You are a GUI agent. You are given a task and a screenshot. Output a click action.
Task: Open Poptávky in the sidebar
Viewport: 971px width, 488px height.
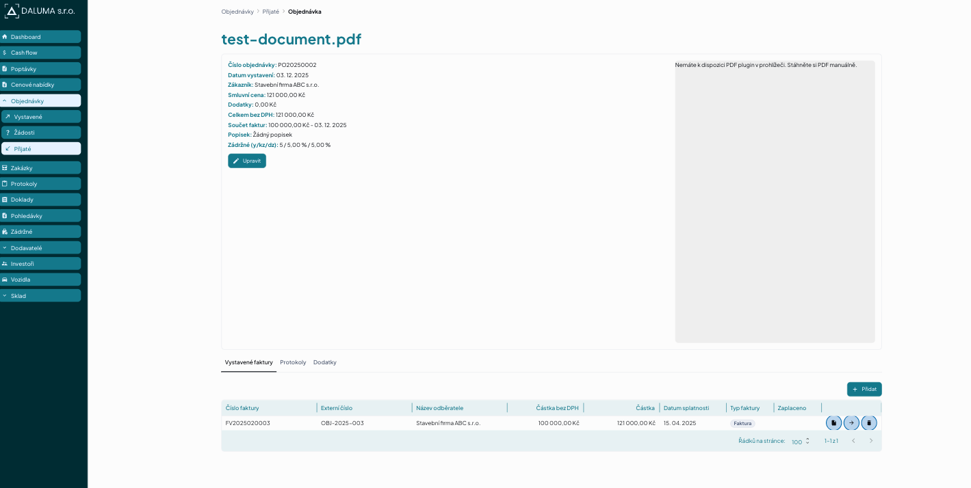click(40, 69)
